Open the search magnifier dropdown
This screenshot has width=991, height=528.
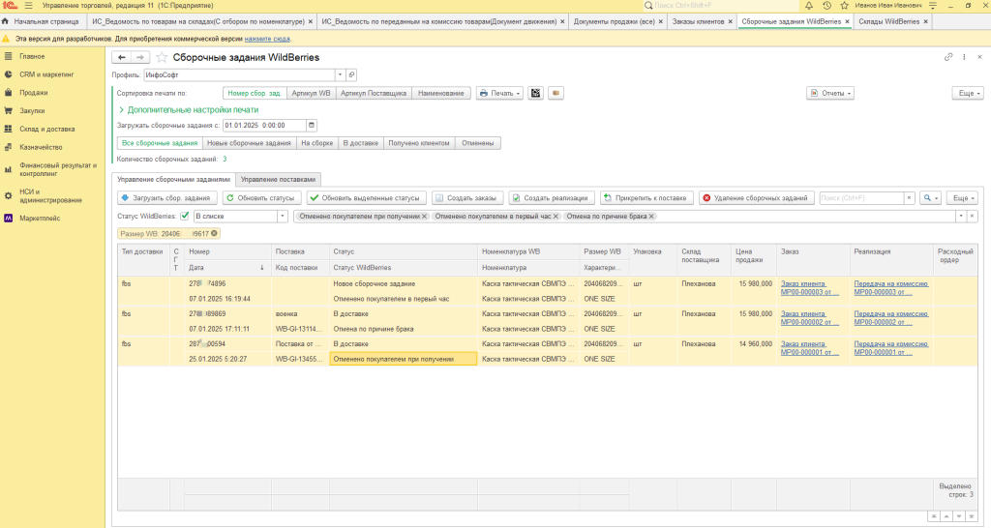click(x=930, y=197)
